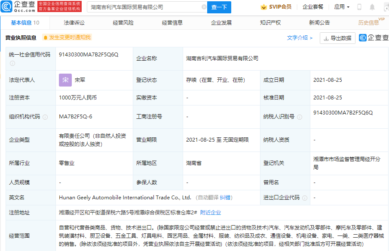Click the 法定代表人 label cell
389x251 pixels.
click(x=31, y=80)
